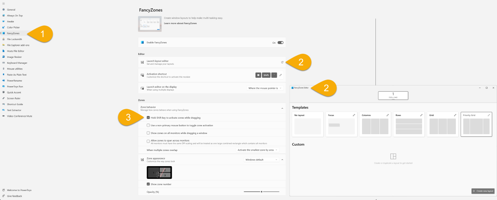
Task: Open General settings in sidebar
Action: coord(11,9)
